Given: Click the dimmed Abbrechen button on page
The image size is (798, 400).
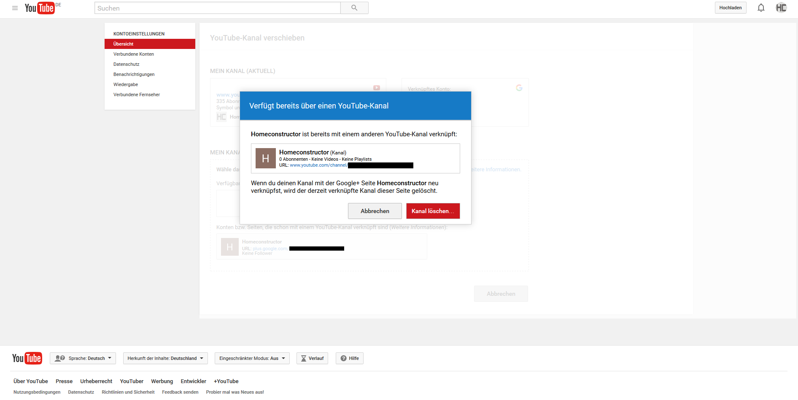Looking at the screenshot, I should tap(501, 294).
